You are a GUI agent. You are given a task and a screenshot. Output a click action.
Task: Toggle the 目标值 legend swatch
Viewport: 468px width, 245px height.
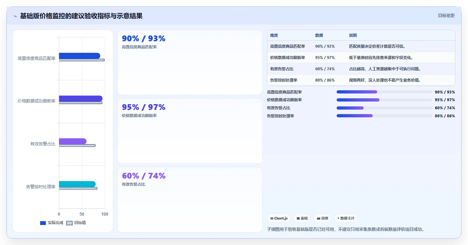pos(69,223)
